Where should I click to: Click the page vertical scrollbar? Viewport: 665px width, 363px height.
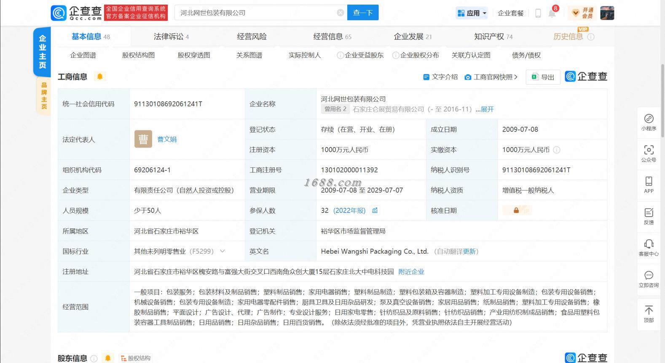pos(662,101)
